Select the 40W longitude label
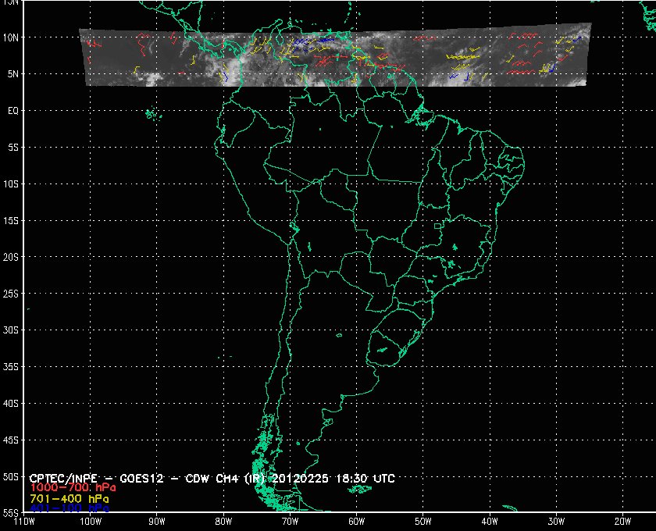This screenshot has height=531, width=656. pos(490,522)
